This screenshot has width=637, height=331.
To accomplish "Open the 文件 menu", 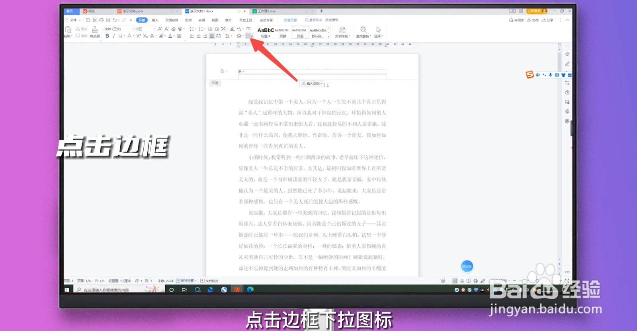I will [72, 20].
